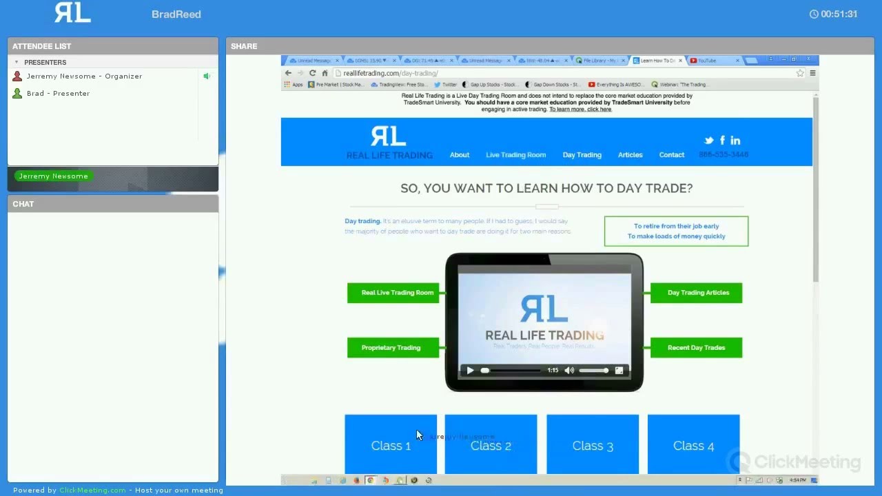Click the RL logo in the ClickMeeting header
The width and height of the screenshot is (882, 496).
[72, 12]
